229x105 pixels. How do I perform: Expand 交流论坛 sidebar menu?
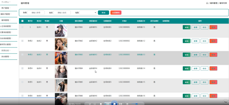click(x=6, y=51)
